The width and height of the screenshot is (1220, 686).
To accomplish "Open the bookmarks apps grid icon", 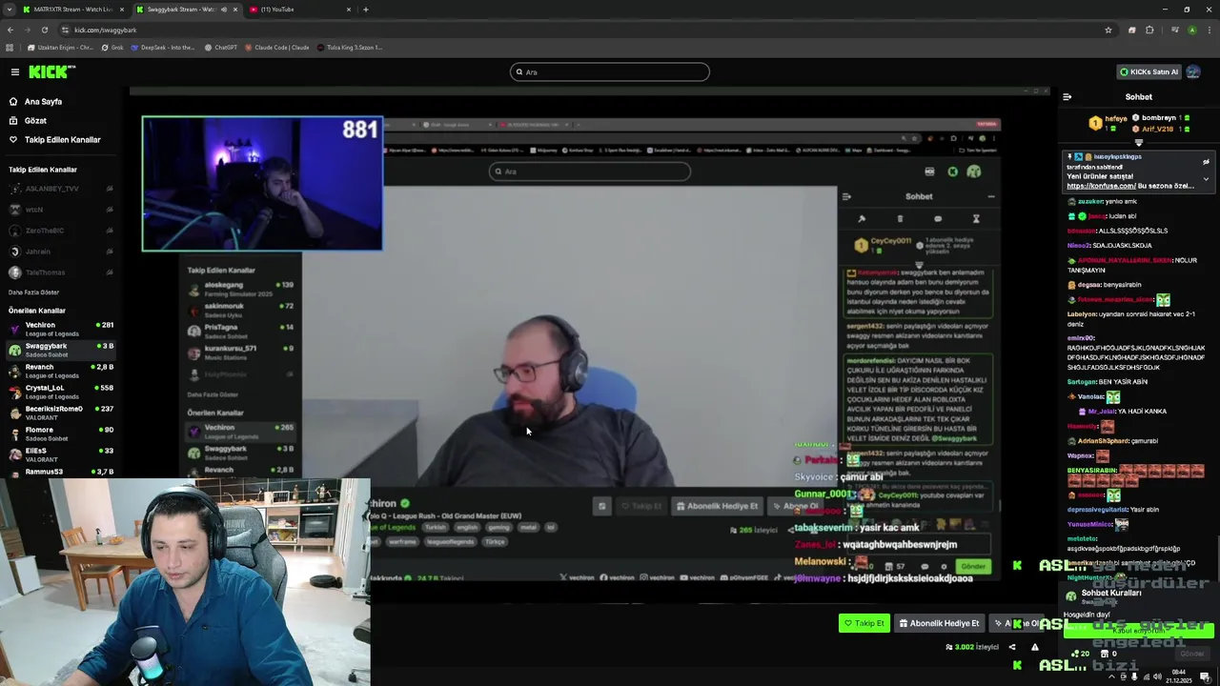I will click(10, 47).
